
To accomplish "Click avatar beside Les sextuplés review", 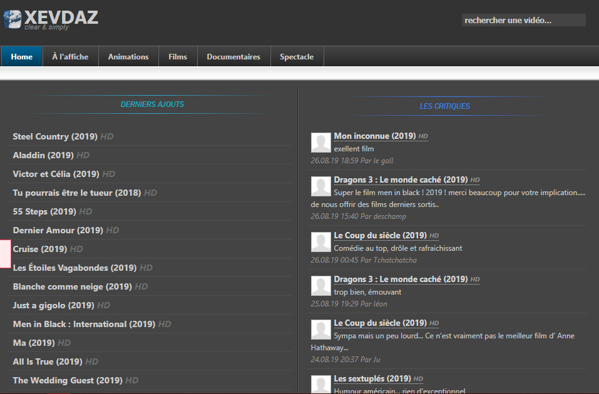I will [321, 385].
